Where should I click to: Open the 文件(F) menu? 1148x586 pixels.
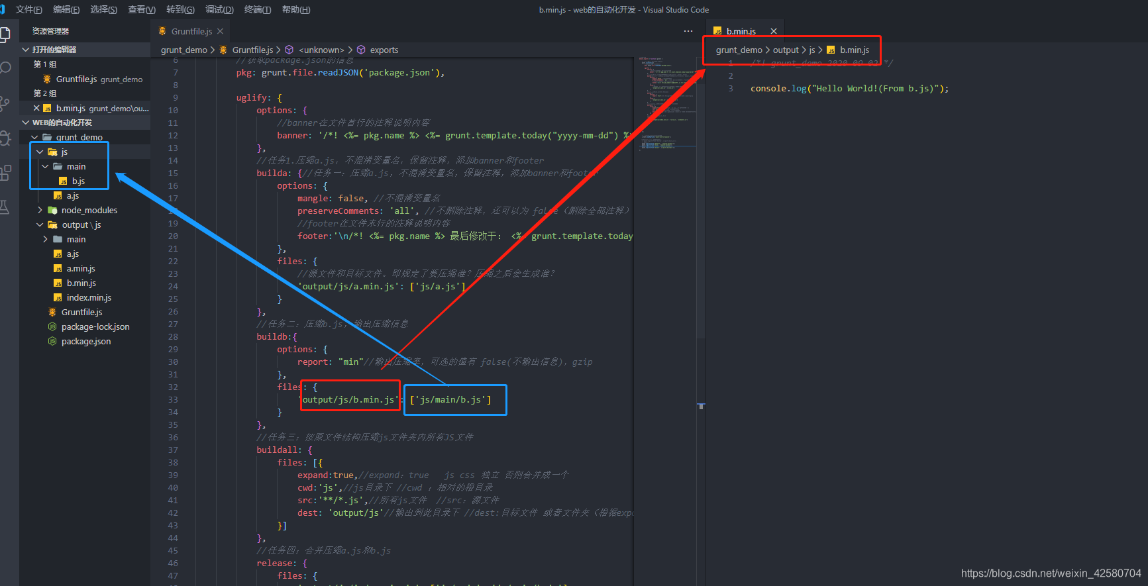click(x=29, y=9)
